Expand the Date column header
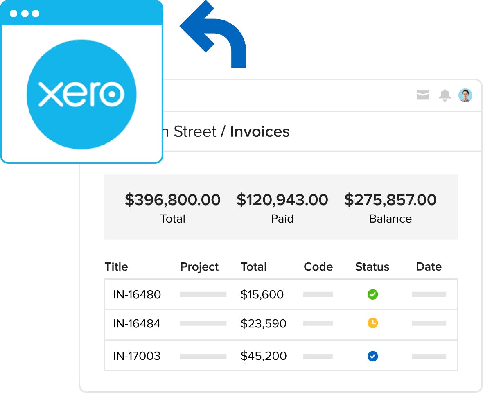Screen dimensions: 483x393 click(x=429, y=267)
